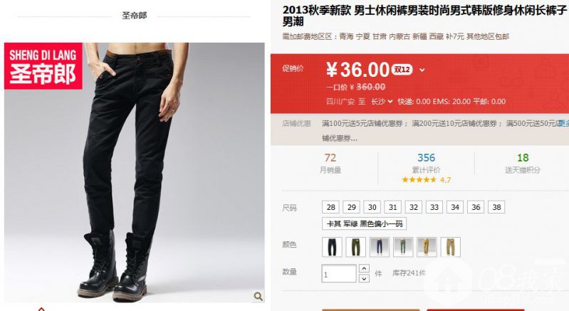Select the khaki pants color swatch
569x311 pixels.
450,247
